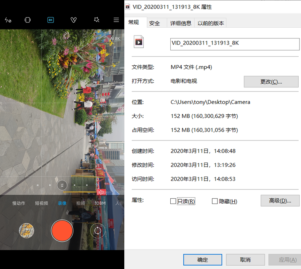Switch cameras with the flip icon
Image resolution: width=301 pixels, height=269 pixels.
(97, 231)
